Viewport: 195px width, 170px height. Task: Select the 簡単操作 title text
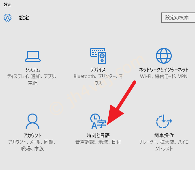[164, 135]
